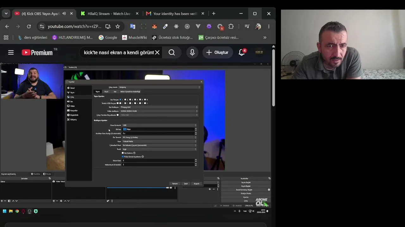Click Tamam in OBS settings
Screen dimensions: 405x227
click(x=175, y=183)
